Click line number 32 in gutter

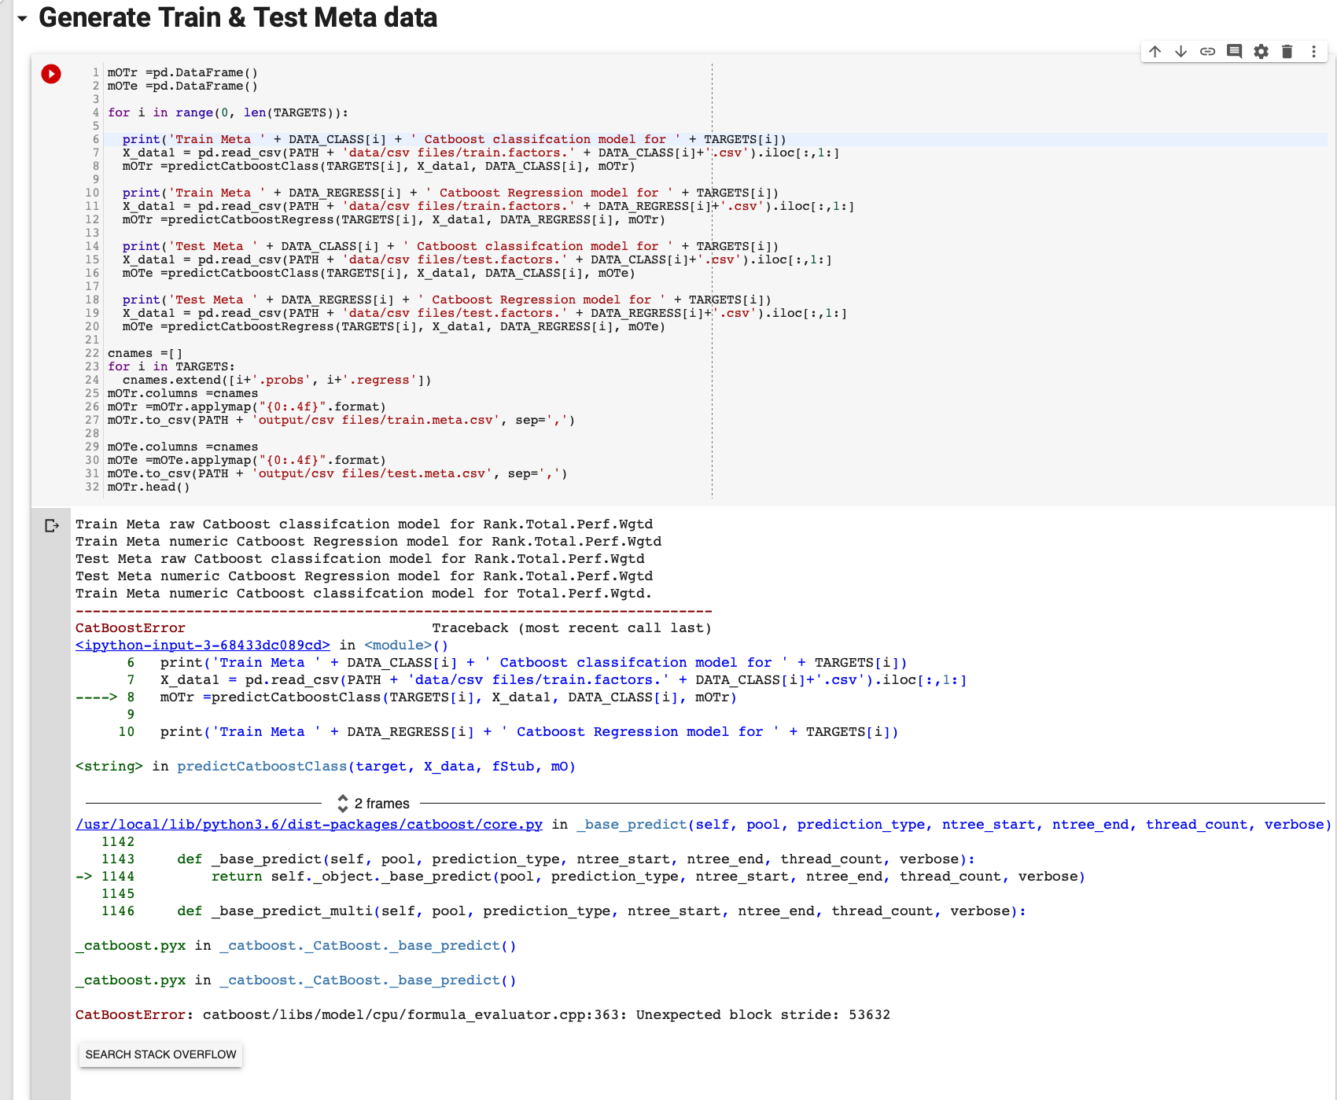pos(92,487)
